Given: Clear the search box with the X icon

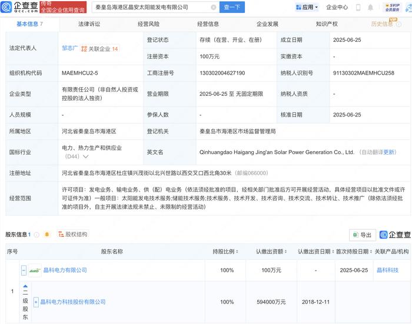Looking at the screenshot, I should pos(214,8).
